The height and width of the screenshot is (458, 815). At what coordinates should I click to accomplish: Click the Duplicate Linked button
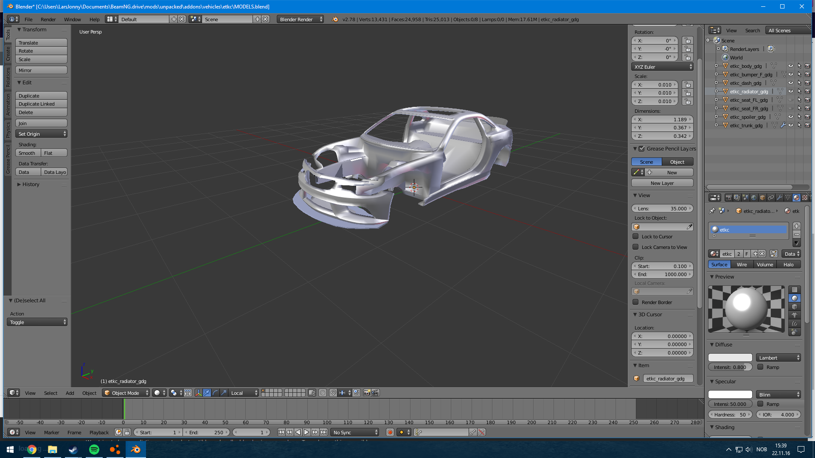tap(41, 104)
